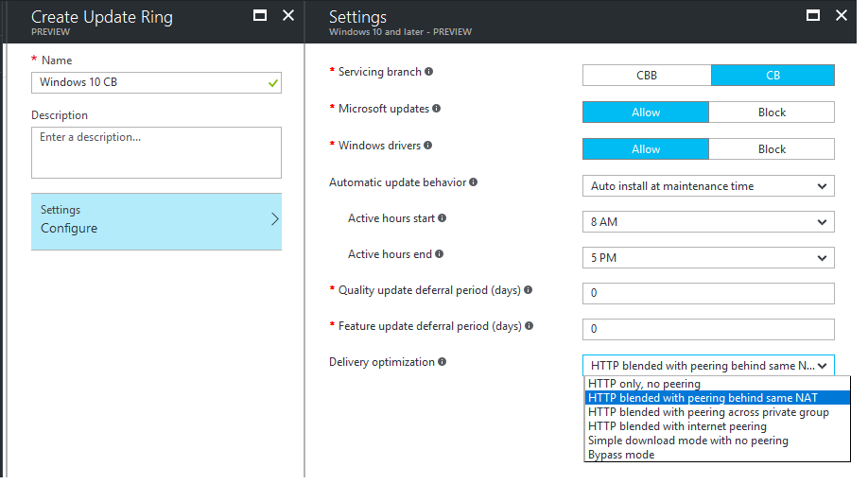The width and height of the screenshot is (868, 484).
Task: Select HTTP blended with internet peering
Action: (718, 426)
